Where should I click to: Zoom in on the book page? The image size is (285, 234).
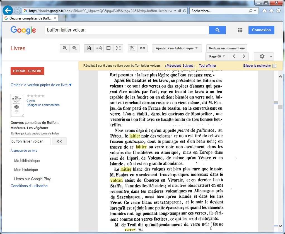point(65,48)
